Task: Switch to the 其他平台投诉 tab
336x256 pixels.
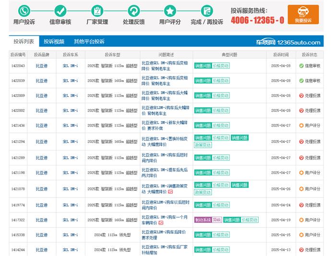Action: [89, 41]
